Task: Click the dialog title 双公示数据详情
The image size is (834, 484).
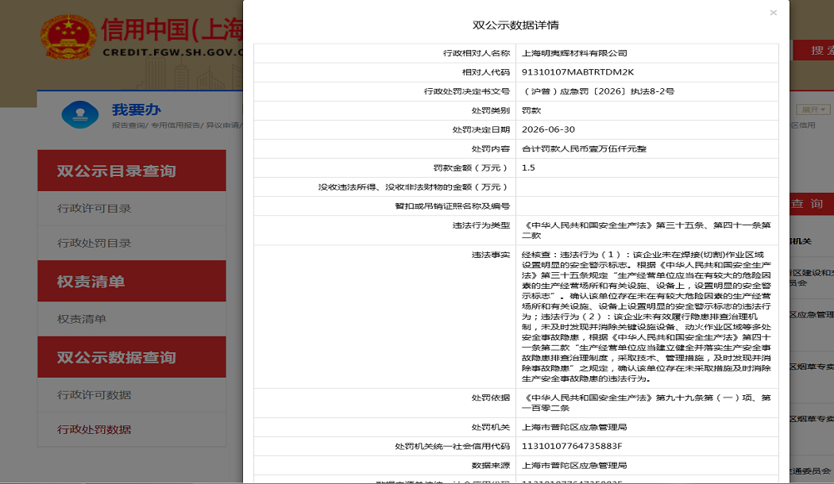Action: [516, 25]
